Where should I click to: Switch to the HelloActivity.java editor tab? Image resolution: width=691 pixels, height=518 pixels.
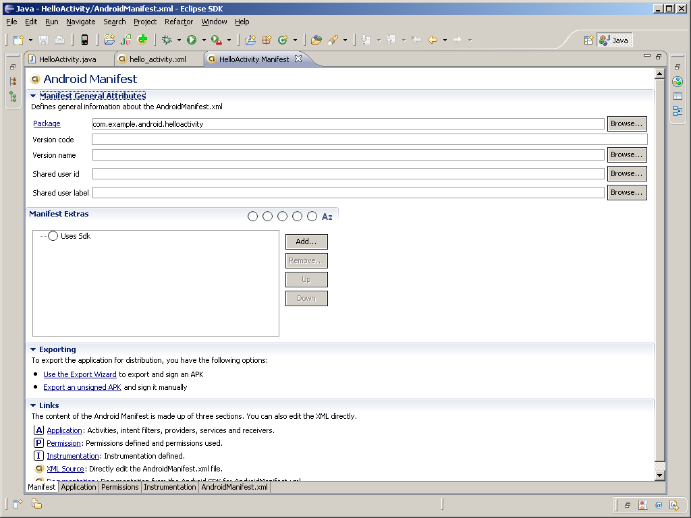(67, 59)
